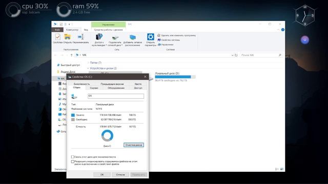328x184 pixels.
Task: Click Отмена in properties dialog
Action: pyautogui.click(x=120, y=175)
